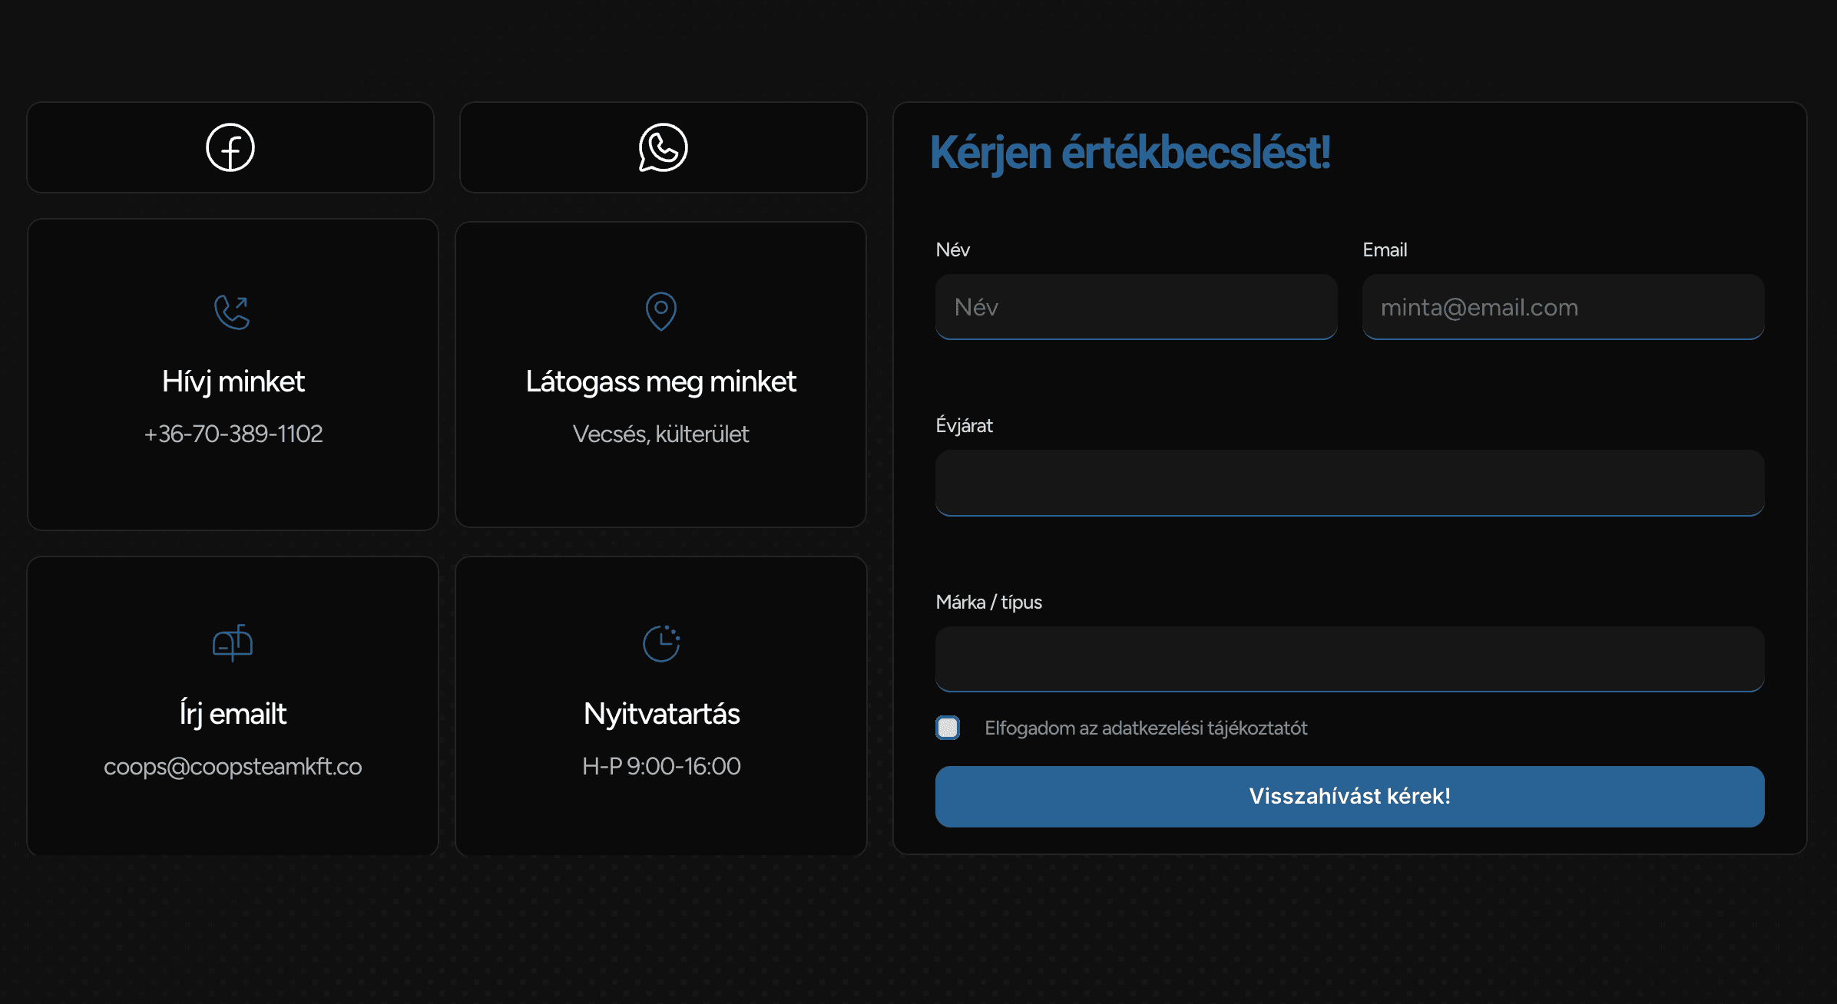The height and width of the screenshot is (1004, 1837).
Task: Click the H-P 9:00-16:00 opening hours text
Action: (662, 766)
